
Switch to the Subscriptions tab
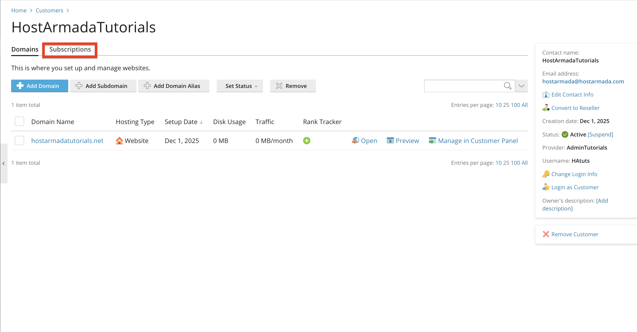[x=70, y=50]
